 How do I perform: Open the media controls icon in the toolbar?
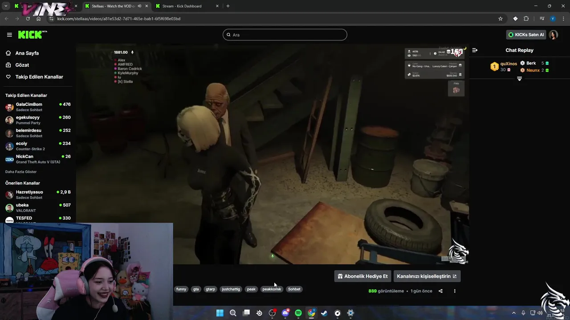[542, 19]
